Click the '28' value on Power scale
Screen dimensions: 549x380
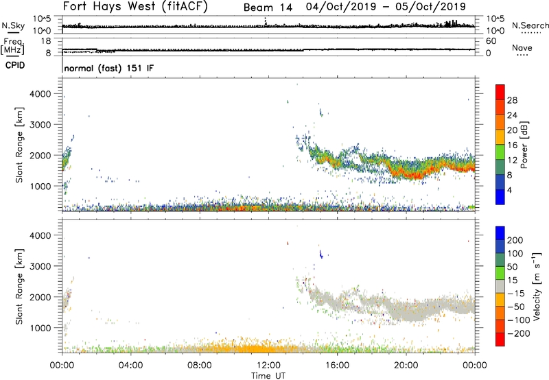click(512, 100)
